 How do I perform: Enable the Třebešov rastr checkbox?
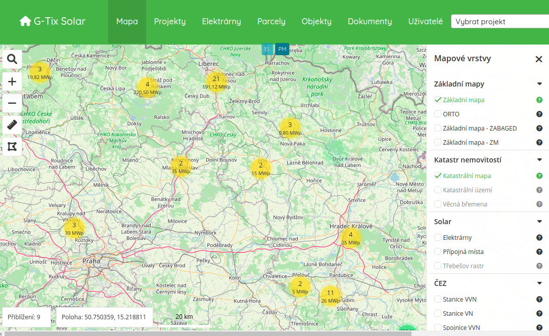click(438, 266)
